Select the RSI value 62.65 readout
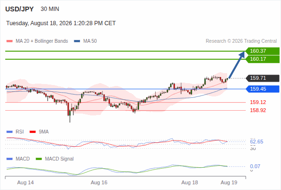 click(x=257, y=142)
